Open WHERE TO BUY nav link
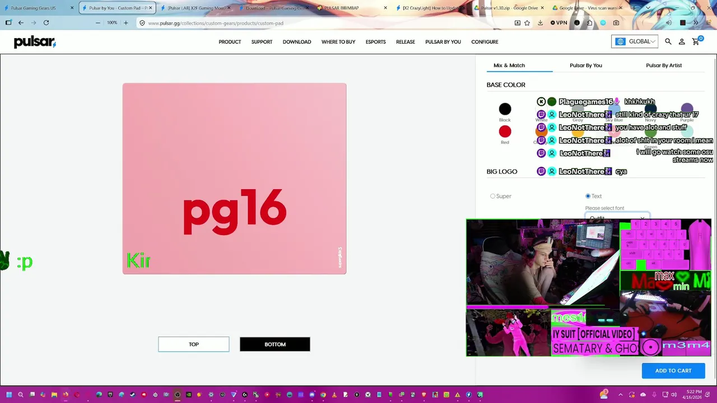This screenshot has height=403, width=717. tap(338, 42)
